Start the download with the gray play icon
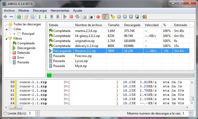Viewport: 198px width, 119px height. coord(65,17)
